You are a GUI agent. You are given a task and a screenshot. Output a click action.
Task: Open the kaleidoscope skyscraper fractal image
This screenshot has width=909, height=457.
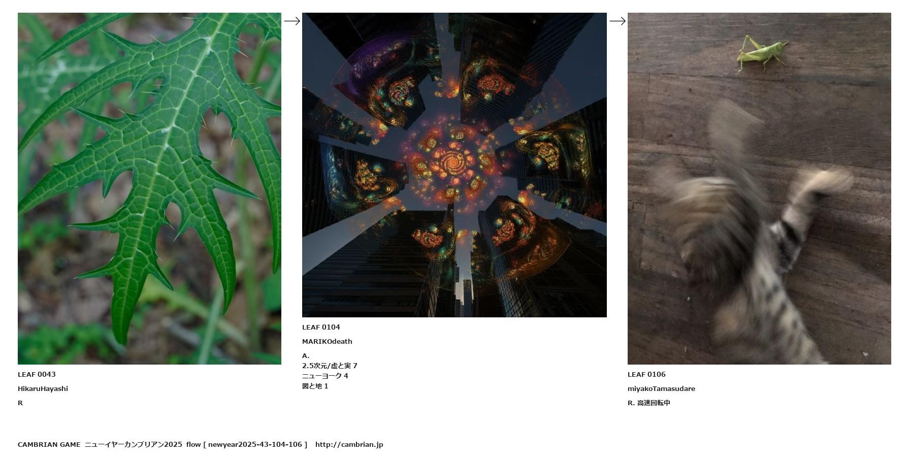pos(455,165)
